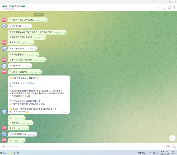Click the volume icon in tray
177x155 pixels.
pos(154,153)
